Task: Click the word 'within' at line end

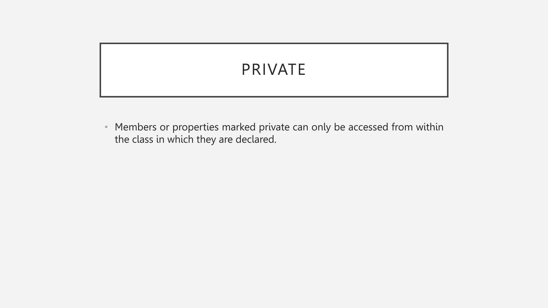Action: 430,127
